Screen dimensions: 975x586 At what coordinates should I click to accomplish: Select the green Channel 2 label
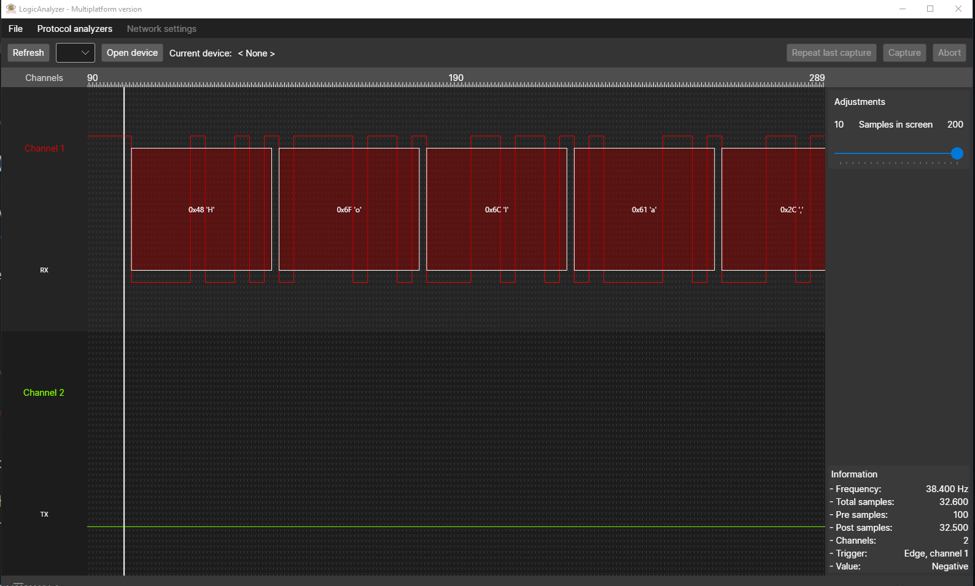pos(44,393)
